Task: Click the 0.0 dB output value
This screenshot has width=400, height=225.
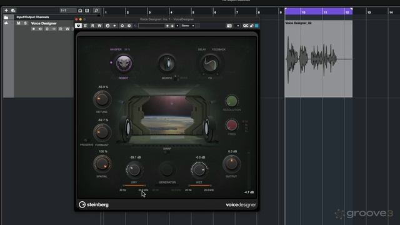Action: (x=232, y=151)
